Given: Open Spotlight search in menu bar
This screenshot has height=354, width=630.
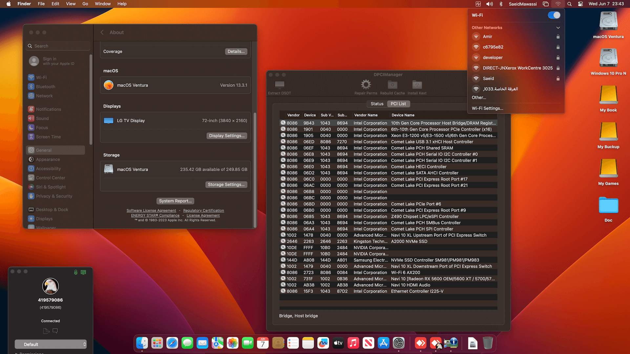Looking at the screenshot, I should pos(570,4).
